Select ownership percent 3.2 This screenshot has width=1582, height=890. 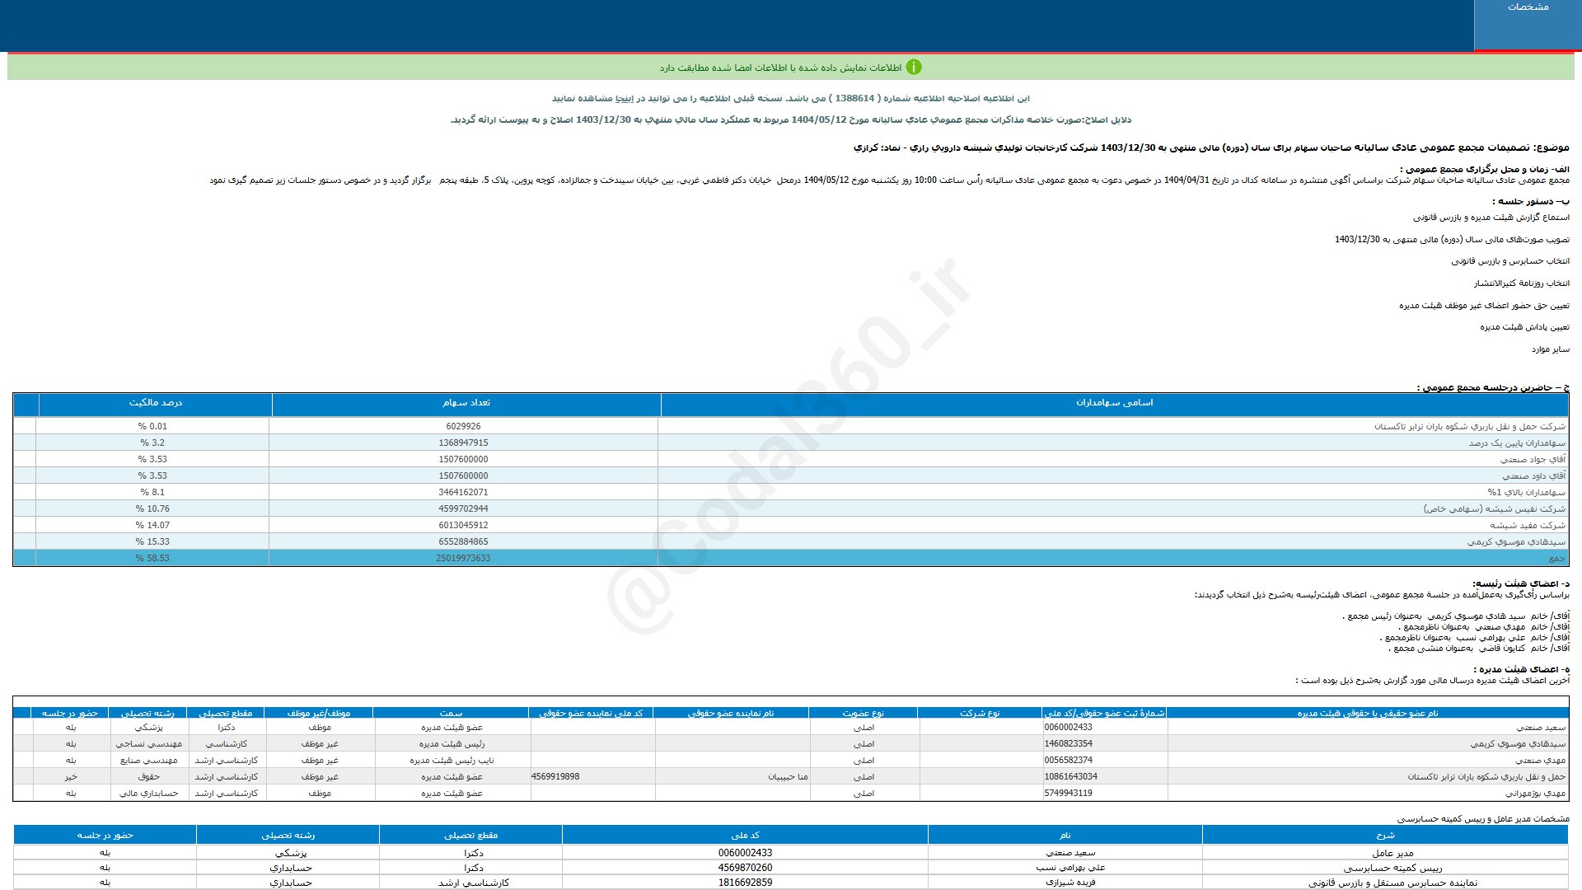tap(152, 443)
